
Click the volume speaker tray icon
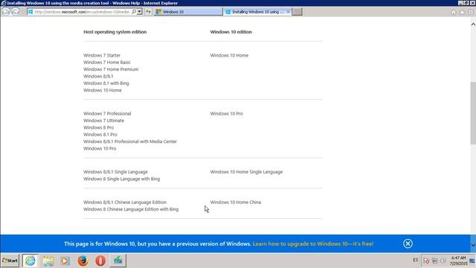pos(443,261)
